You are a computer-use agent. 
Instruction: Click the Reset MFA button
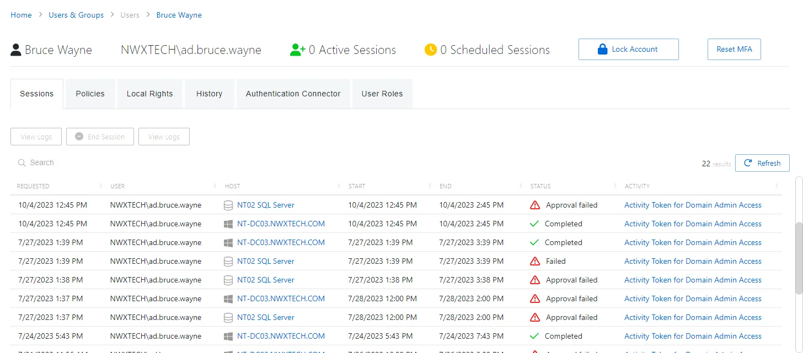(x=734, y=49)
